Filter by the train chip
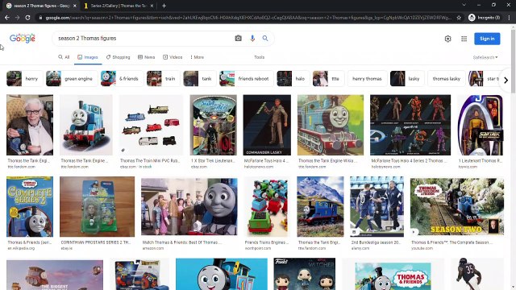Viewport: 516px width, 290px height. coord(163,79)
